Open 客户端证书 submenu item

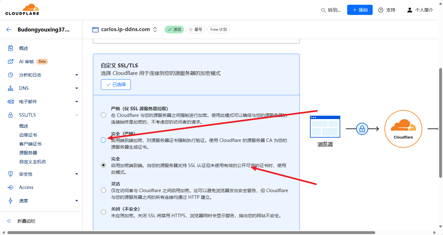[x=30, y=144]
